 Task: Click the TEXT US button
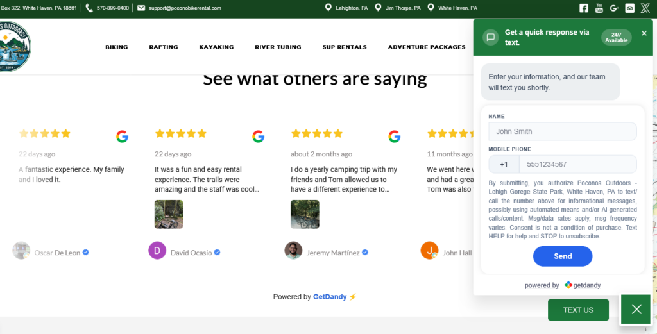point(578,310)
